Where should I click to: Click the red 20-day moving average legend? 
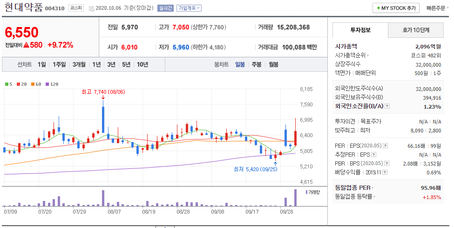click(22, 84)
